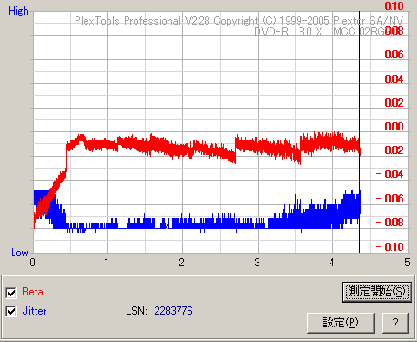Click the Low label on jitter axis
The image size is (417, 342).
[x=20, y=253]
